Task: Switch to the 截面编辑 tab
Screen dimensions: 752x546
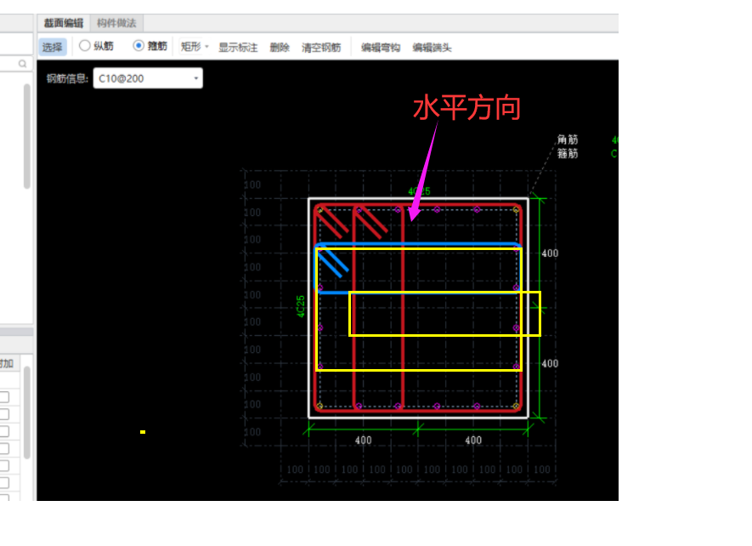Action: [64, 23]
